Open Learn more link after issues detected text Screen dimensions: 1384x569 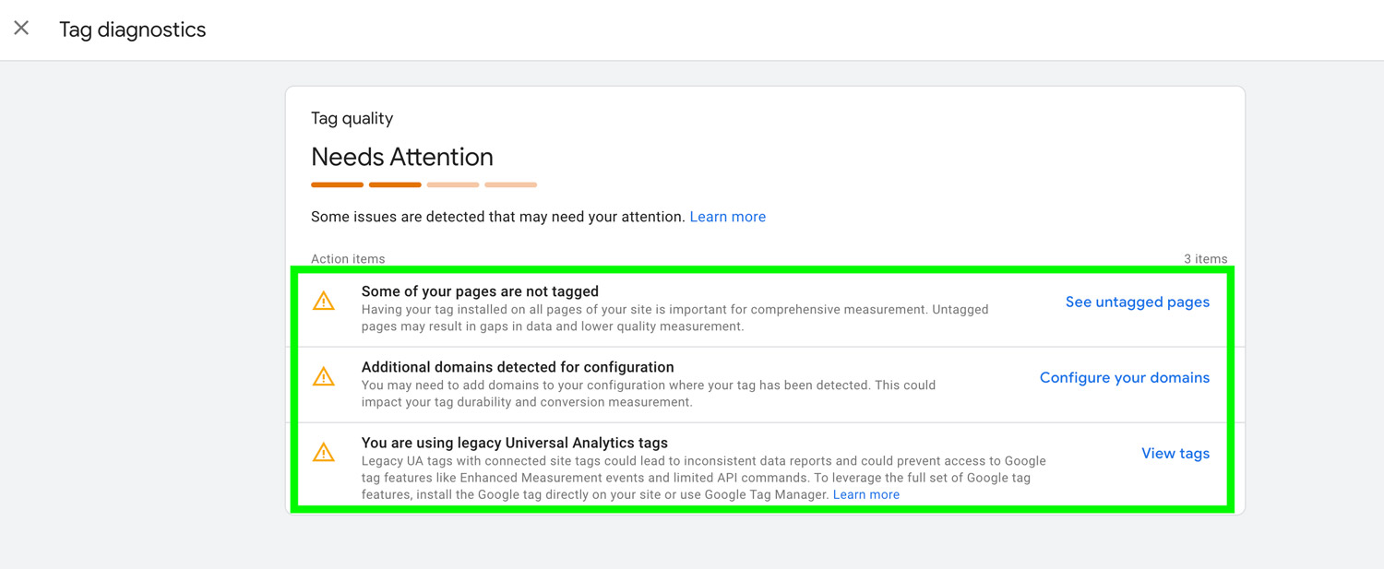coord(727,217)
